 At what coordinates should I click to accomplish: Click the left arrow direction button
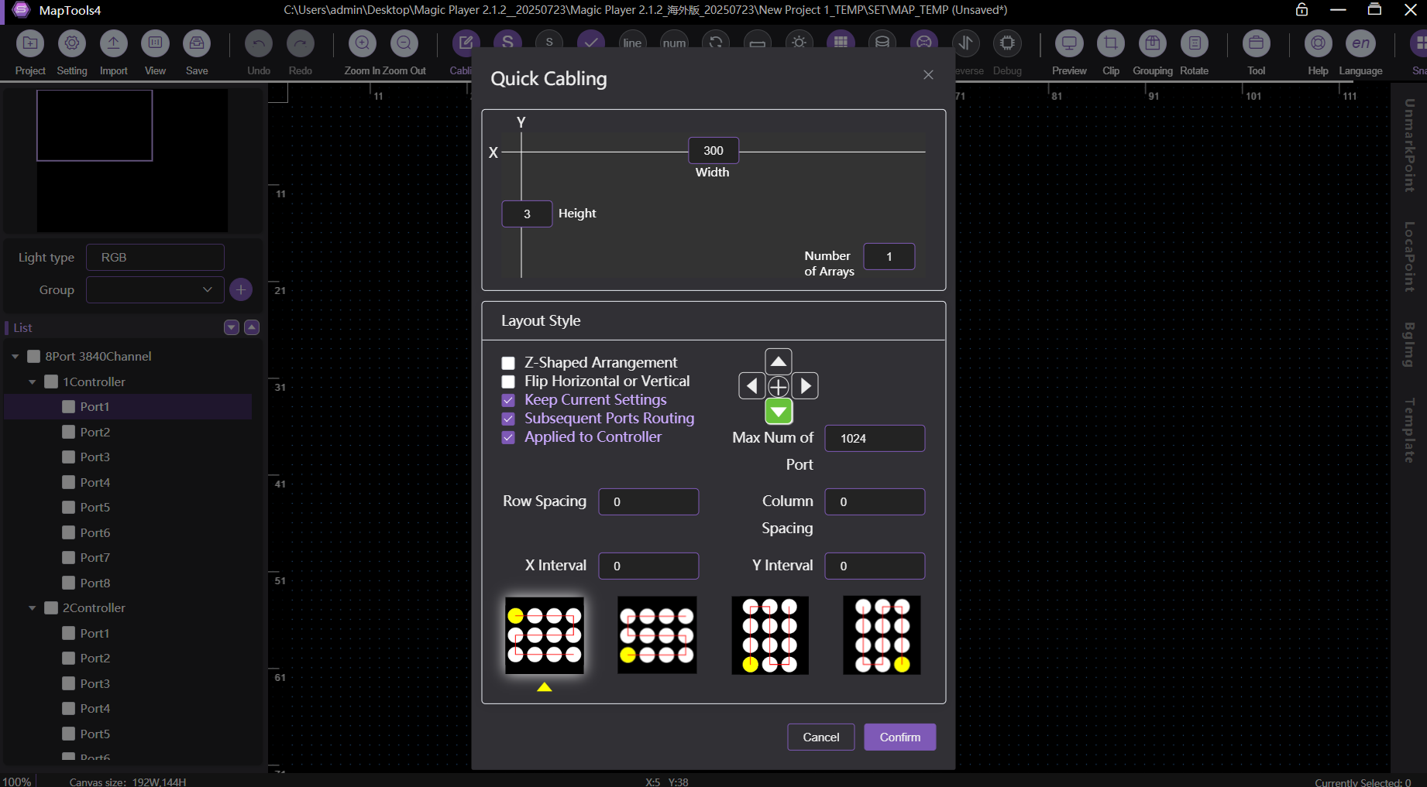[x=751, y=385]
